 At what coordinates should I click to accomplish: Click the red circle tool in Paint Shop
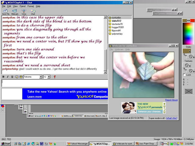click(3, 106)
